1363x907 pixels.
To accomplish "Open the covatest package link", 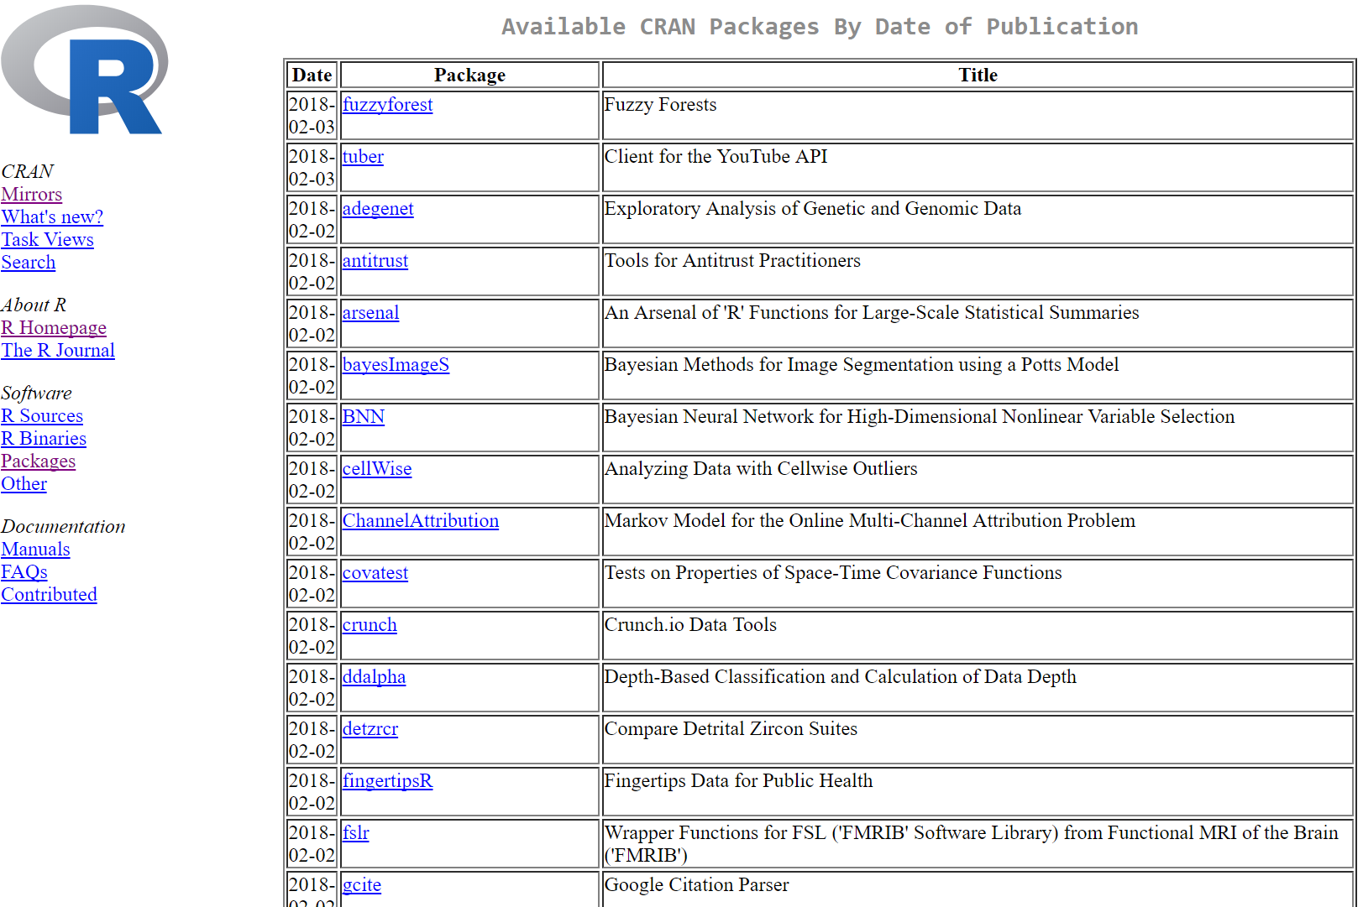I will point(375,573).
